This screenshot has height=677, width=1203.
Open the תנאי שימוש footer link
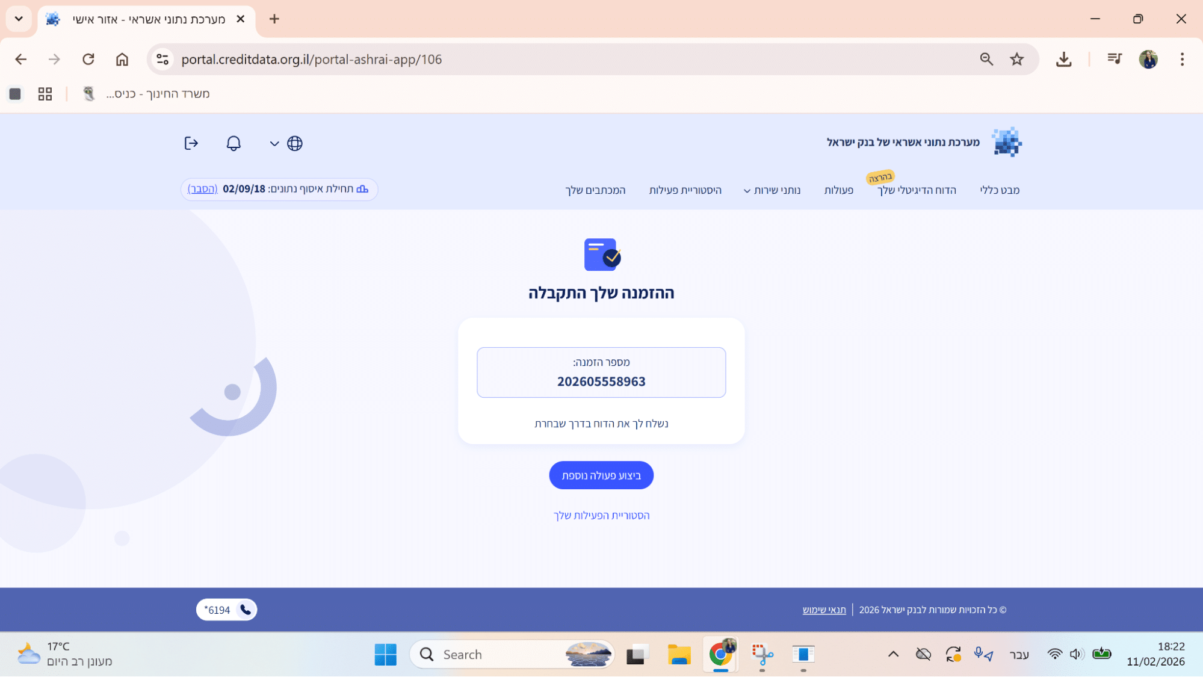[x=824, y=610]
